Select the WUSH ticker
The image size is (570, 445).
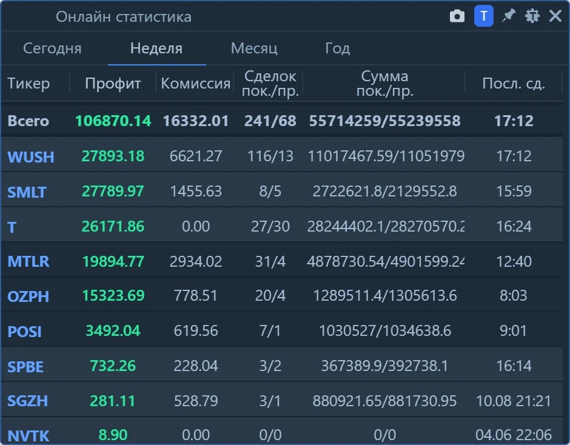31,156
